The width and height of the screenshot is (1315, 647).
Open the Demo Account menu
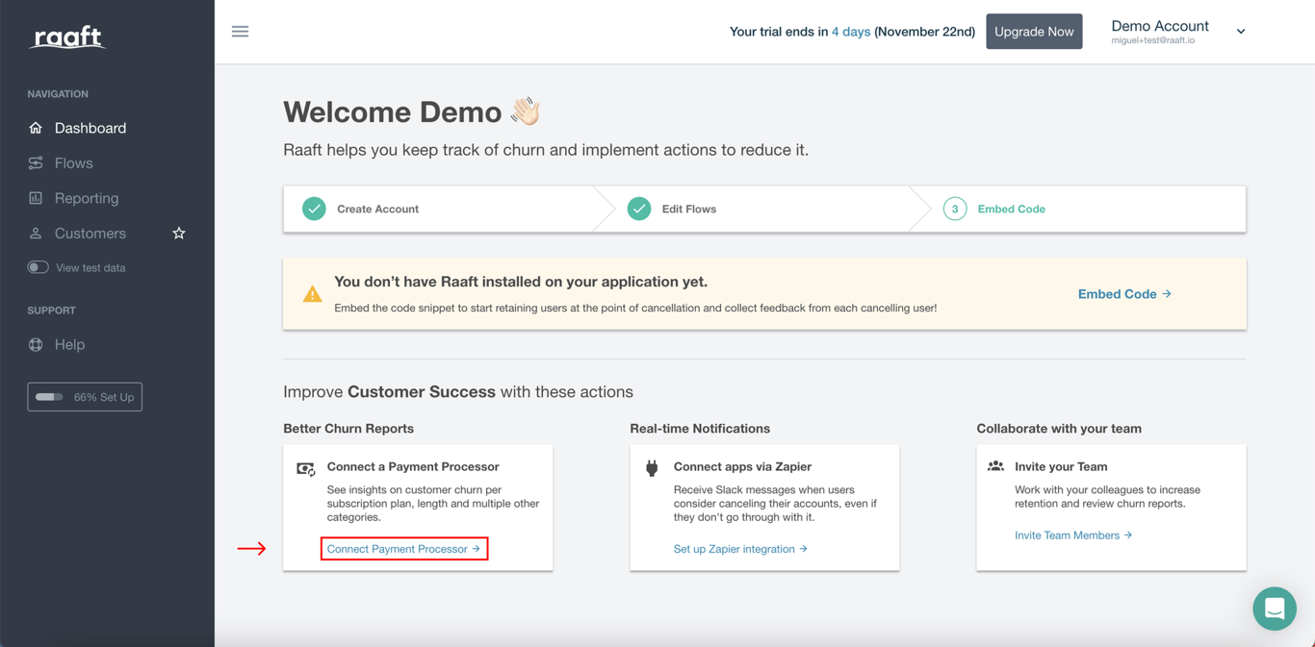[x=1178, y=32]
